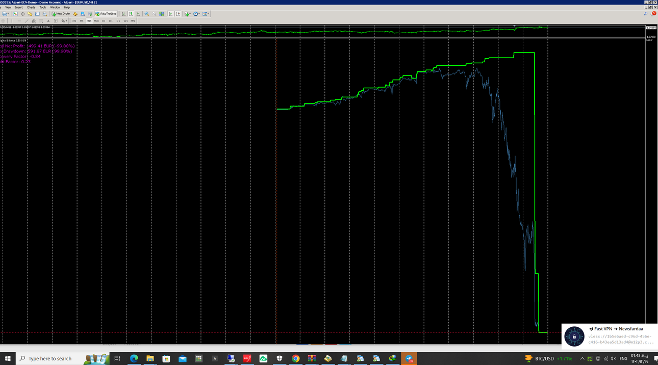
Task: Open the Window menu
Action: (x=55, y=7)
